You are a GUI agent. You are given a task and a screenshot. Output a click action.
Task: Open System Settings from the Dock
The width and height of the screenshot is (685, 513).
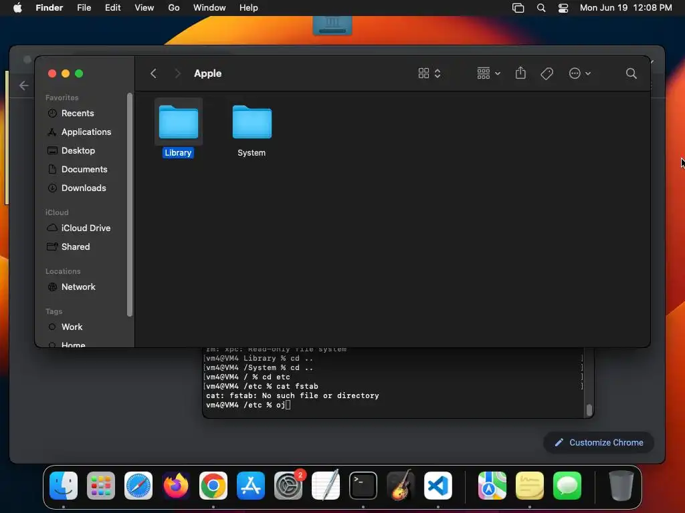tap(288, 485)
